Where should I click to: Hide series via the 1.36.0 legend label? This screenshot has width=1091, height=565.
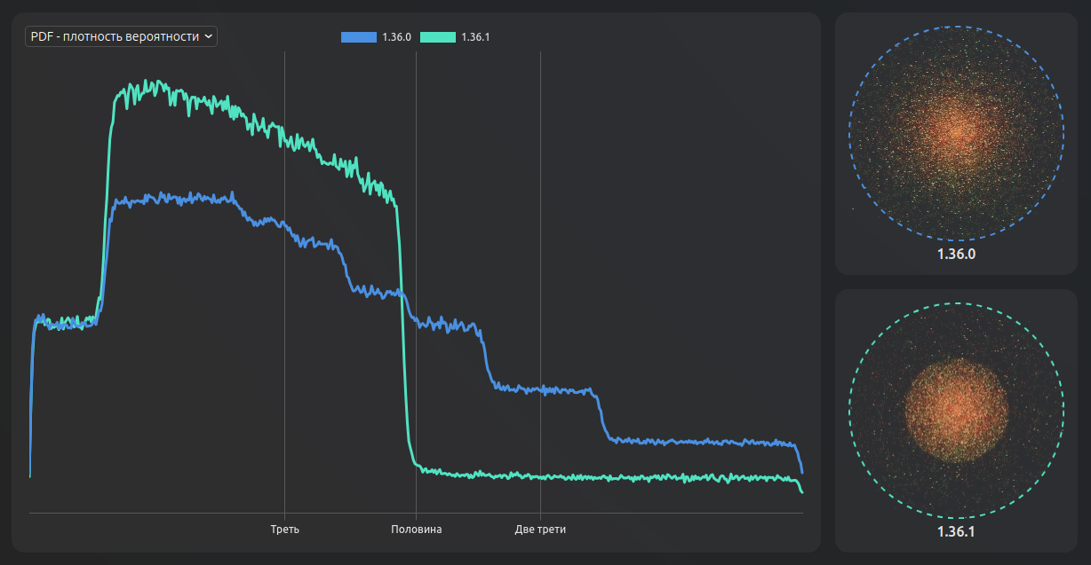point(396,37)
